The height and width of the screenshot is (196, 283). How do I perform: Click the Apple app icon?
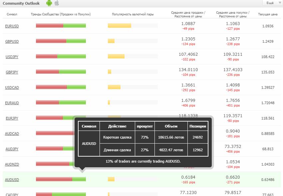point(57,3)
